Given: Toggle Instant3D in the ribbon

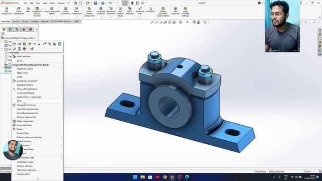Looking at the screenshot, I should click(150, 10).
